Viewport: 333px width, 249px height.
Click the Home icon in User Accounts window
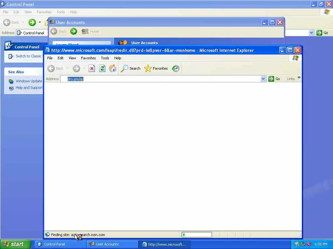coord(85,31)
